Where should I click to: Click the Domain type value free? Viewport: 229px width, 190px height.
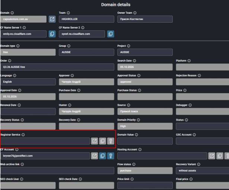pos(28,52)
